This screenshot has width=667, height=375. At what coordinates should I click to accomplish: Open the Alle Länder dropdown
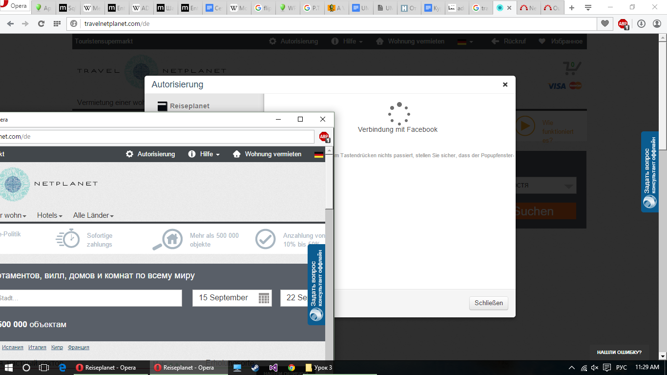[x=93, y=215]
